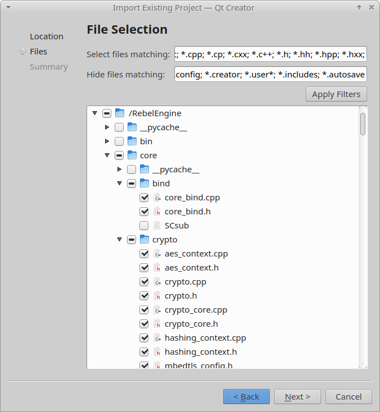Click the hashing_context.cpp file icon
The width and height of the screenshot is (380, 412).
pos(157,338)
